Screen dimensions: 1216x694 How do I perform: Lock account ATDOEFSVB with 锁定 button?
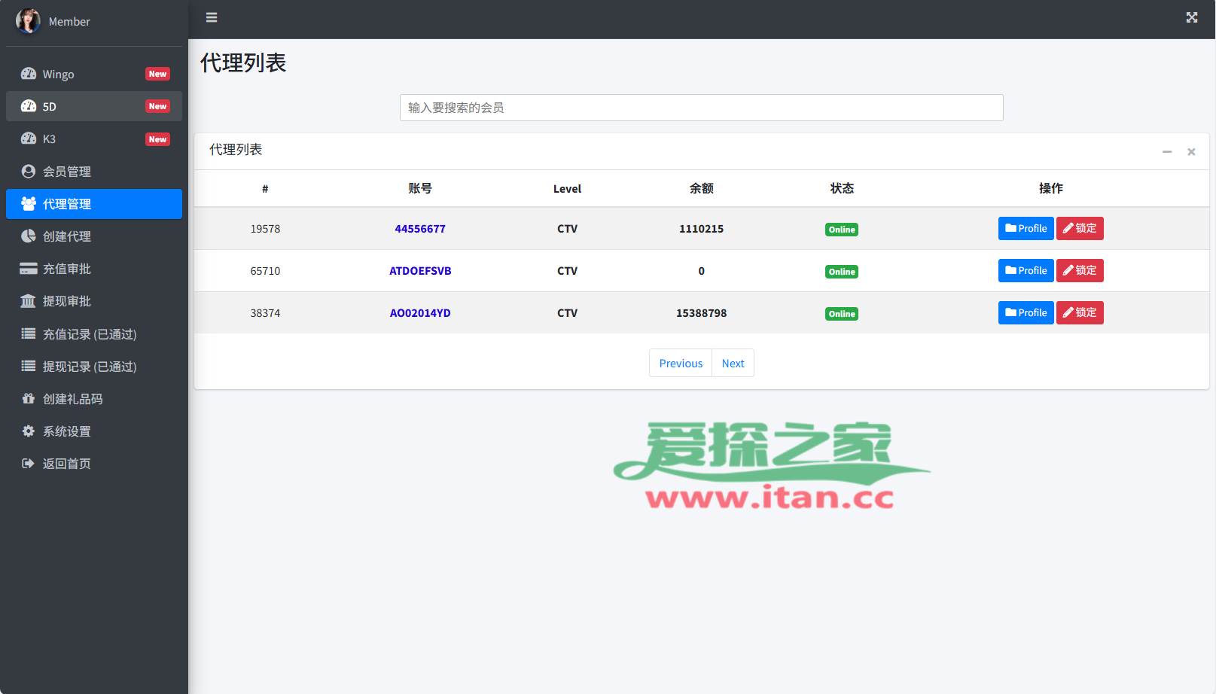point(1079,270)
